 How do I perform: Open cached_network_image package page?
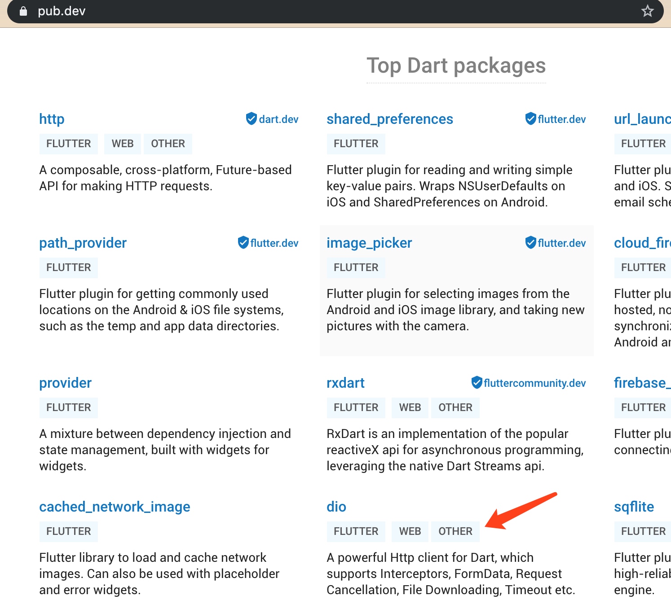pos(115,507)
